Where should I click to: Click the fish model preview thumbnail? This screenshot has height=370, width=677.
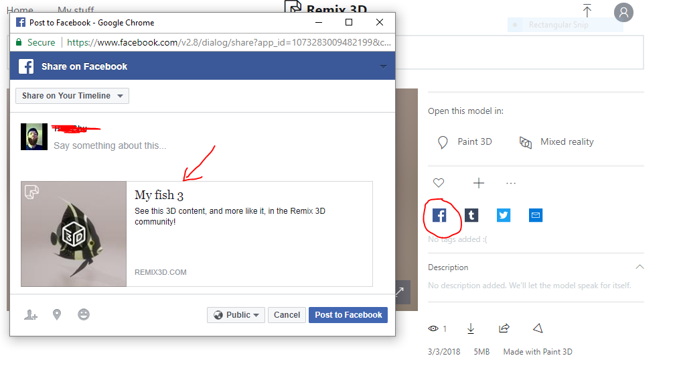point(74,234)
